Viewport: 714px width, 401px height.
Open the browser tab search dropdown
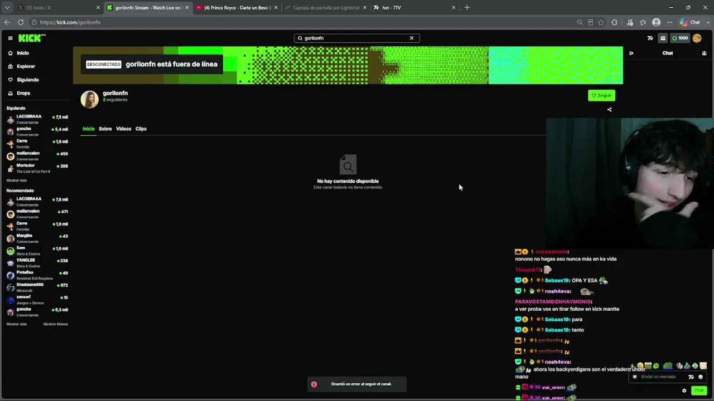7,8
